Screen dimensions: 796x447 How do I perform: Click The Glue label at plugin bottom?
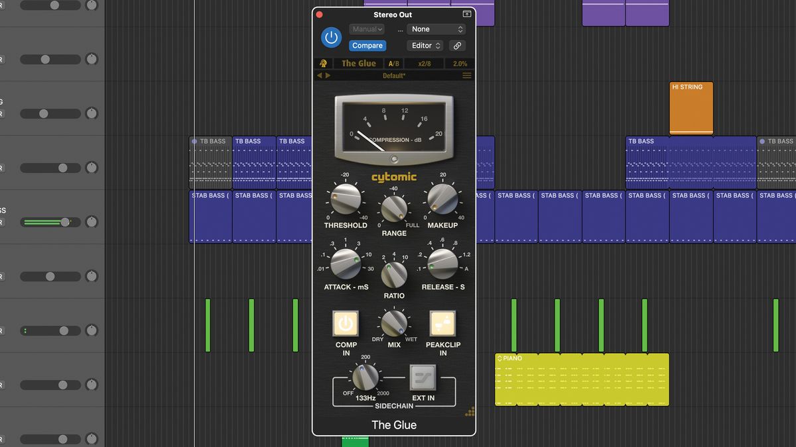tap(394, 425)
